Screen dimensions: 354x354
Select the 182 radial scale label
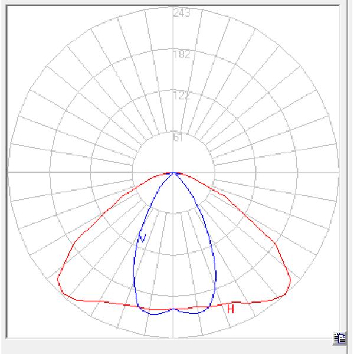181,55
